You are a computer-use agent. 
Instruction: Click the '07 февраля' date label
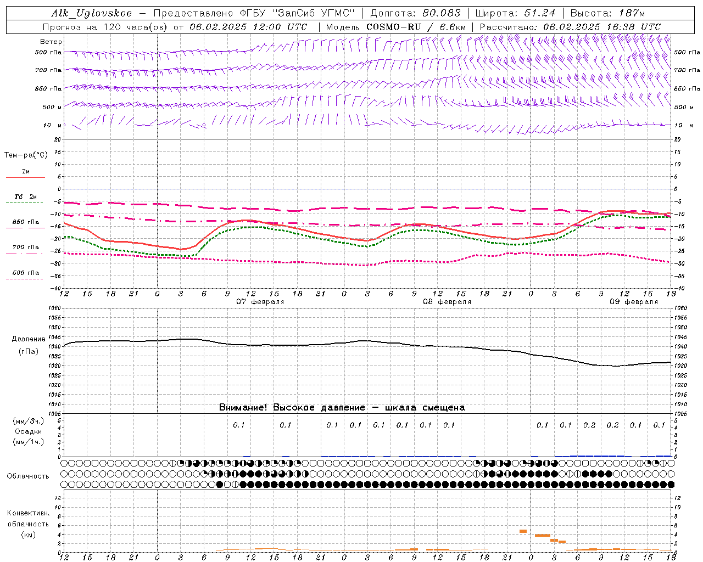coord(260,302)
